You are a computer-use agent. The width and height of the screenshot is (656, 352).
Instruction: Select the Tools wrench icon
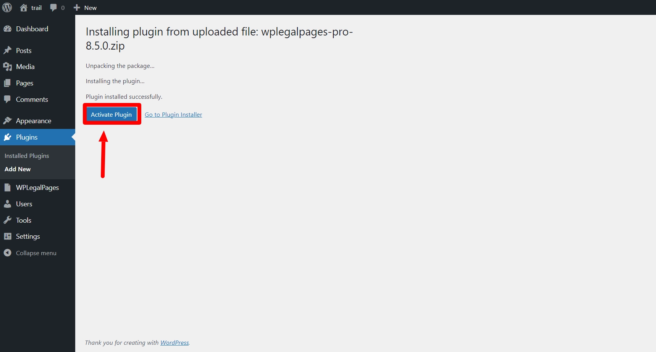pos(8,220)
